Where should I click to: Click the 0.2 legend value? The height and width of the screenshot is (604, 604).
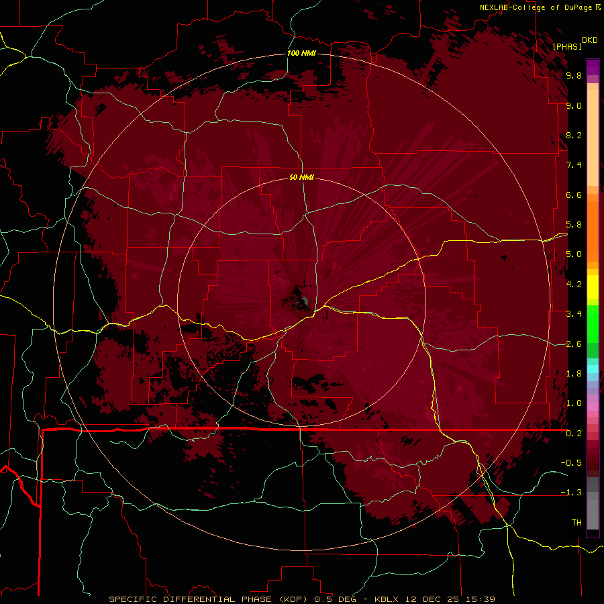(574, 434)
